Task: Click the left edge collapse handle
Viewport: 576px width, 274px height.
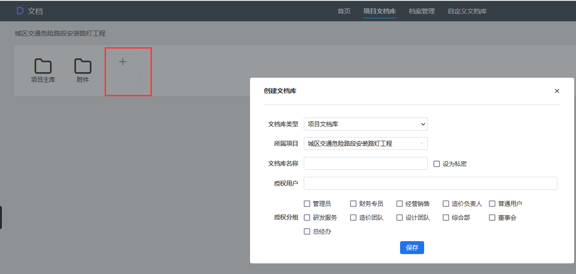Action: (x=1, y=217)
